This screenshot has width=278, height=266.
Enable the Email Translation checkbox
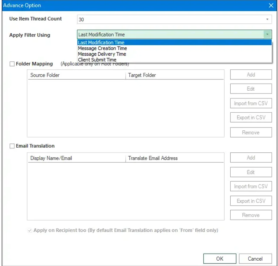(x=12, y=146)
